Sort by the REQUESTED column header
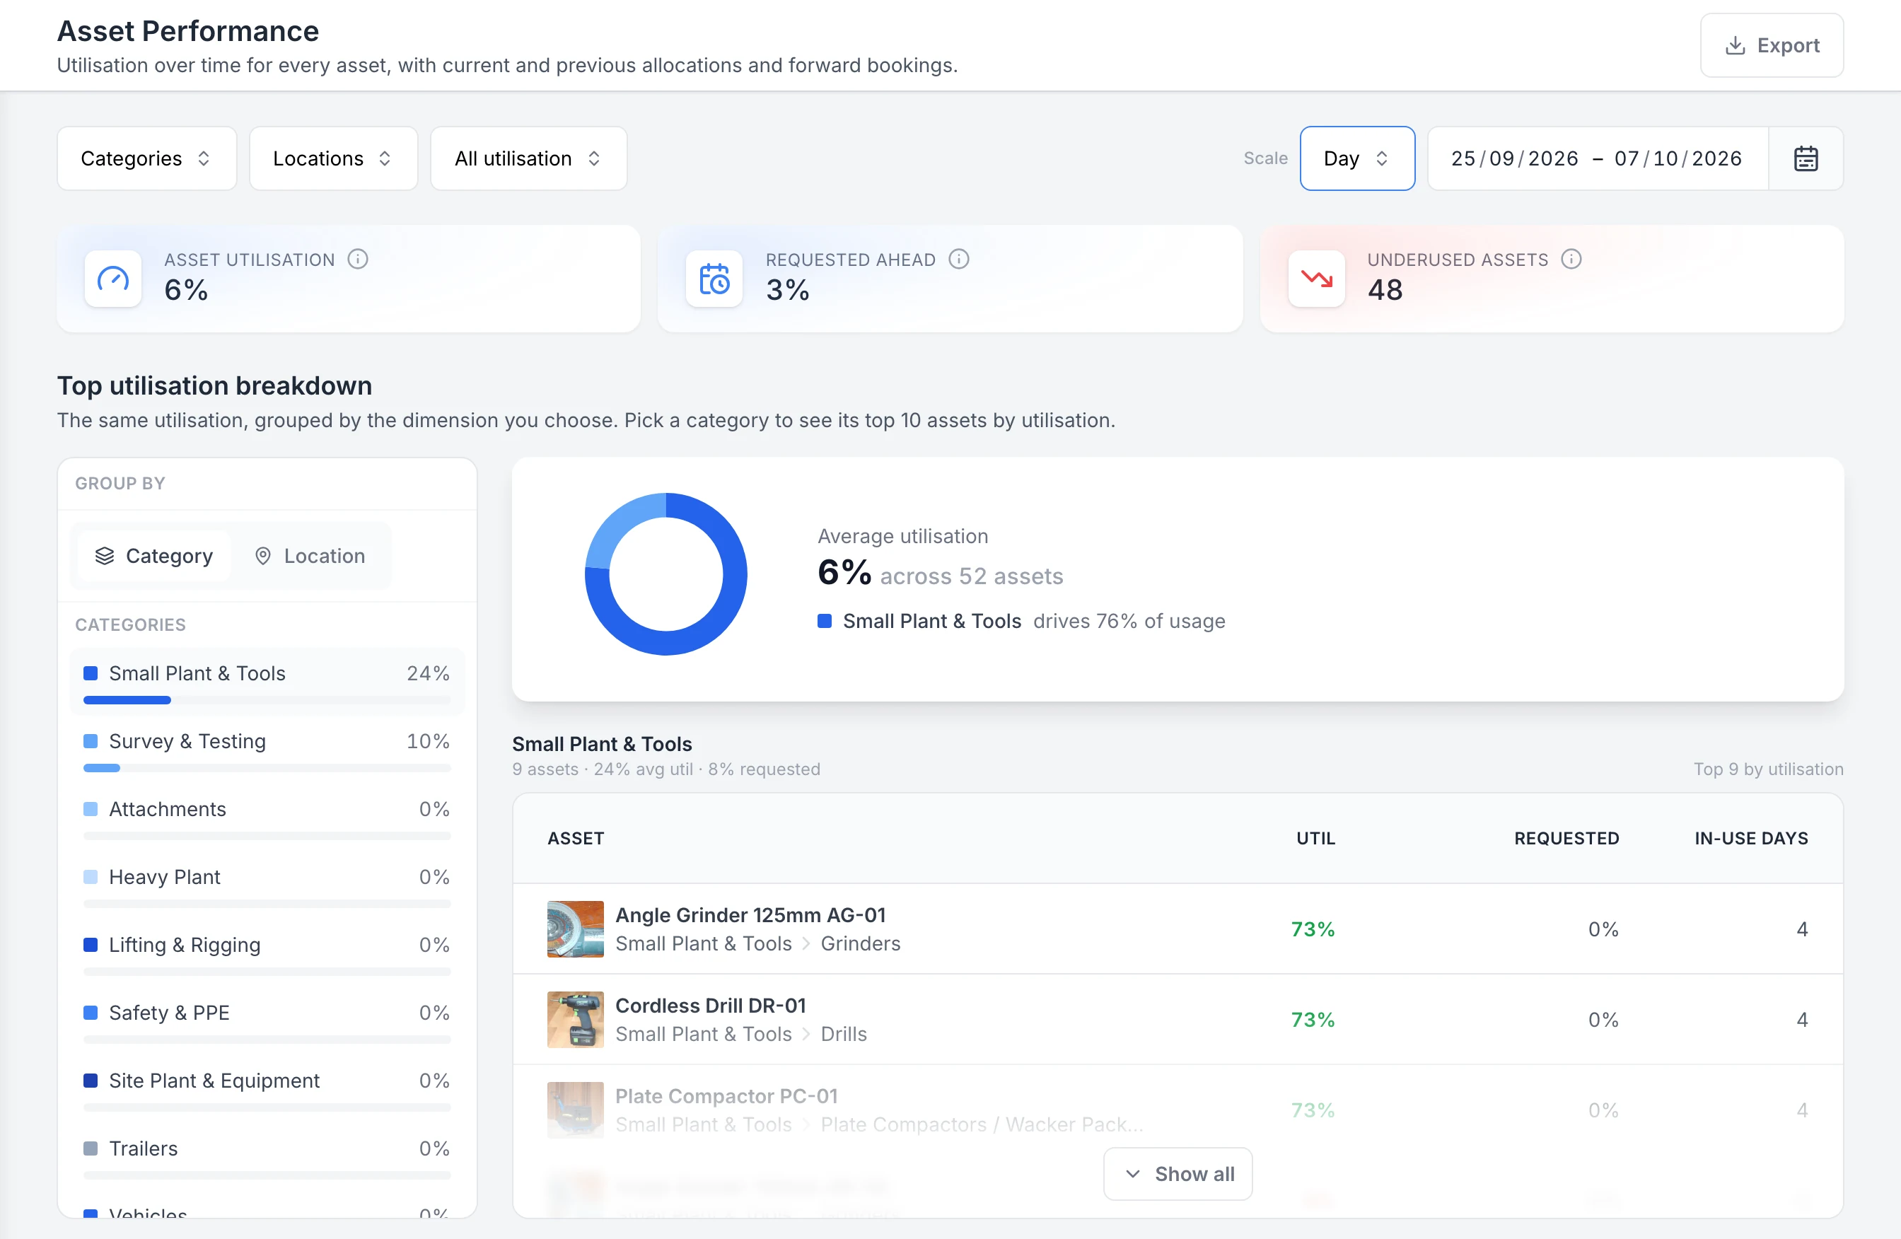The height and width of the screenshot is (1239, 1901). point(1566,838)
